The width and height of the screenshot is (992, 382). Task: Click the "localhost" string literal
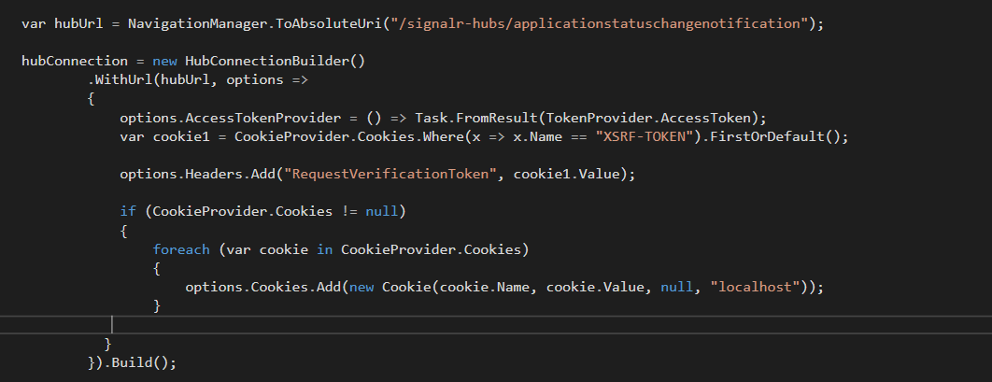click(x=758, y=287)
